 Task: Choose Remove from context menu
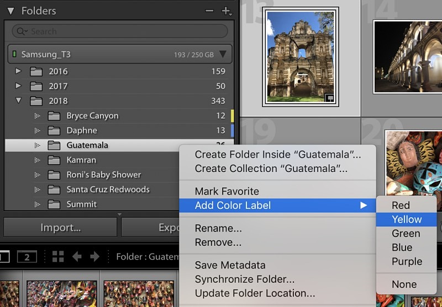coord(278,242)
